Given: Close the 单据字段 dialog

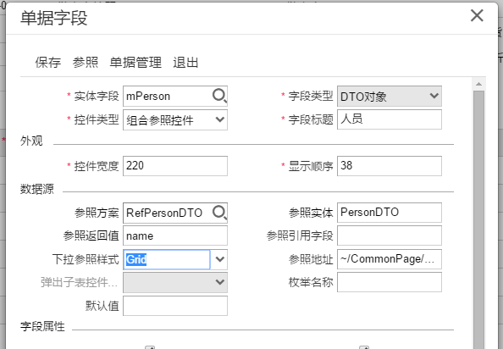Looking at the screenshot, I should pyautogui.click(x=477, y=15).
